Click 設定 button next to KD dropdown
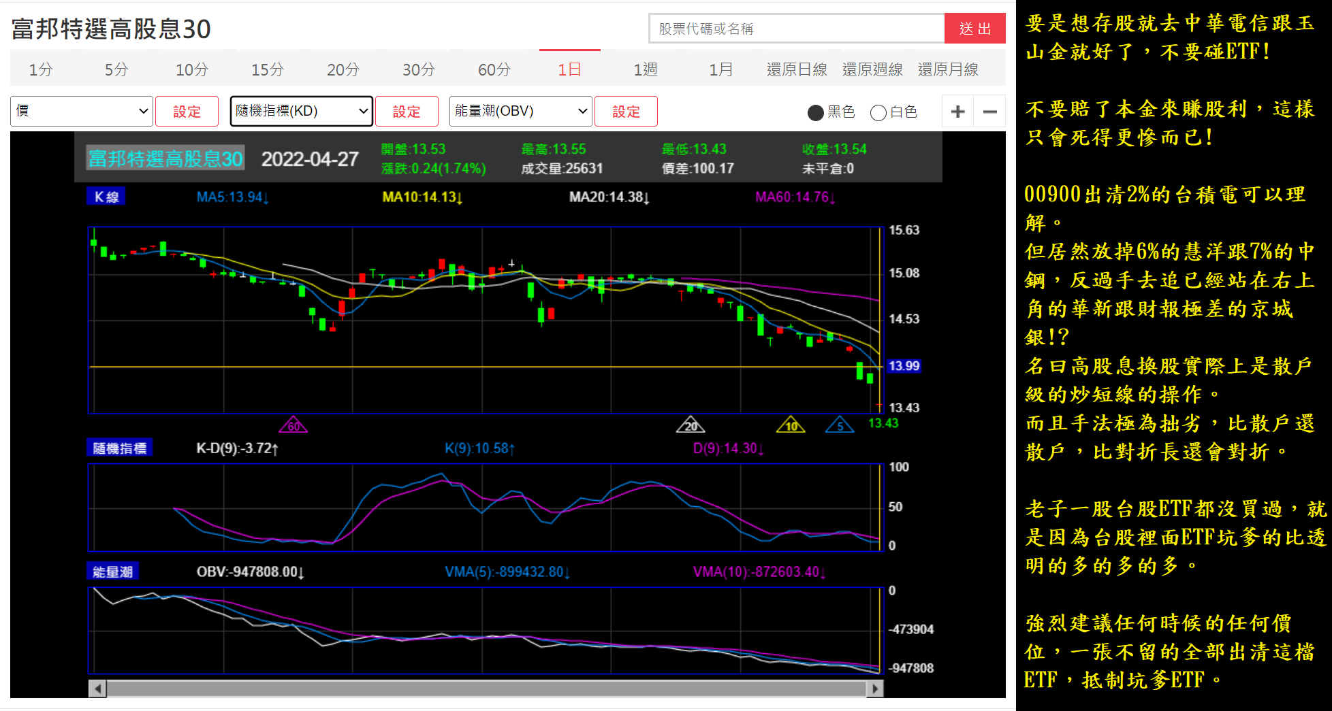The width and height of the screenshot is (1332, 711). 407,112
